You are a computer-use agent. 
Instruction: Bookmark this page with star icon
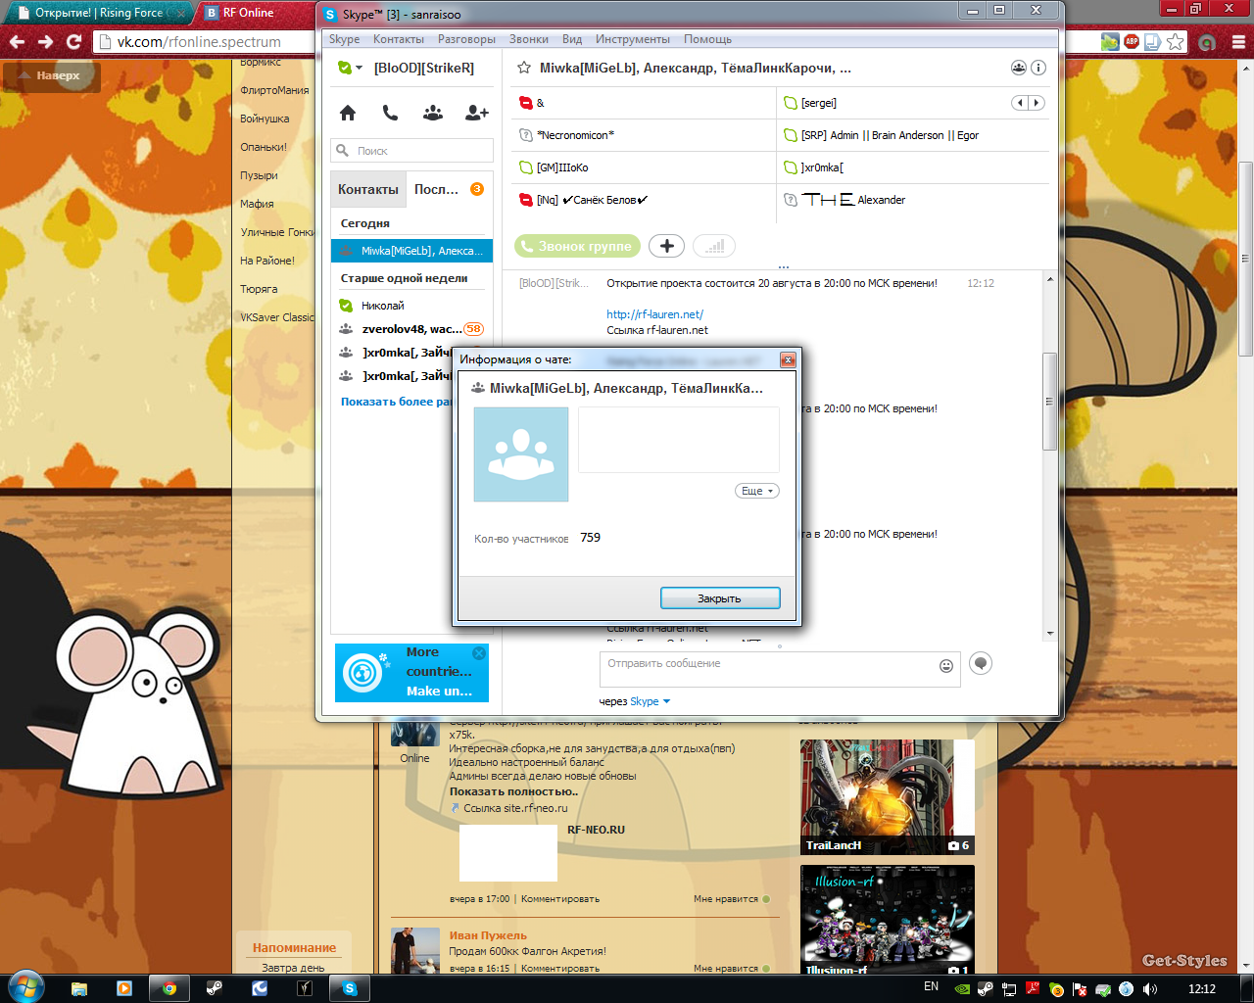(1175, 42)
